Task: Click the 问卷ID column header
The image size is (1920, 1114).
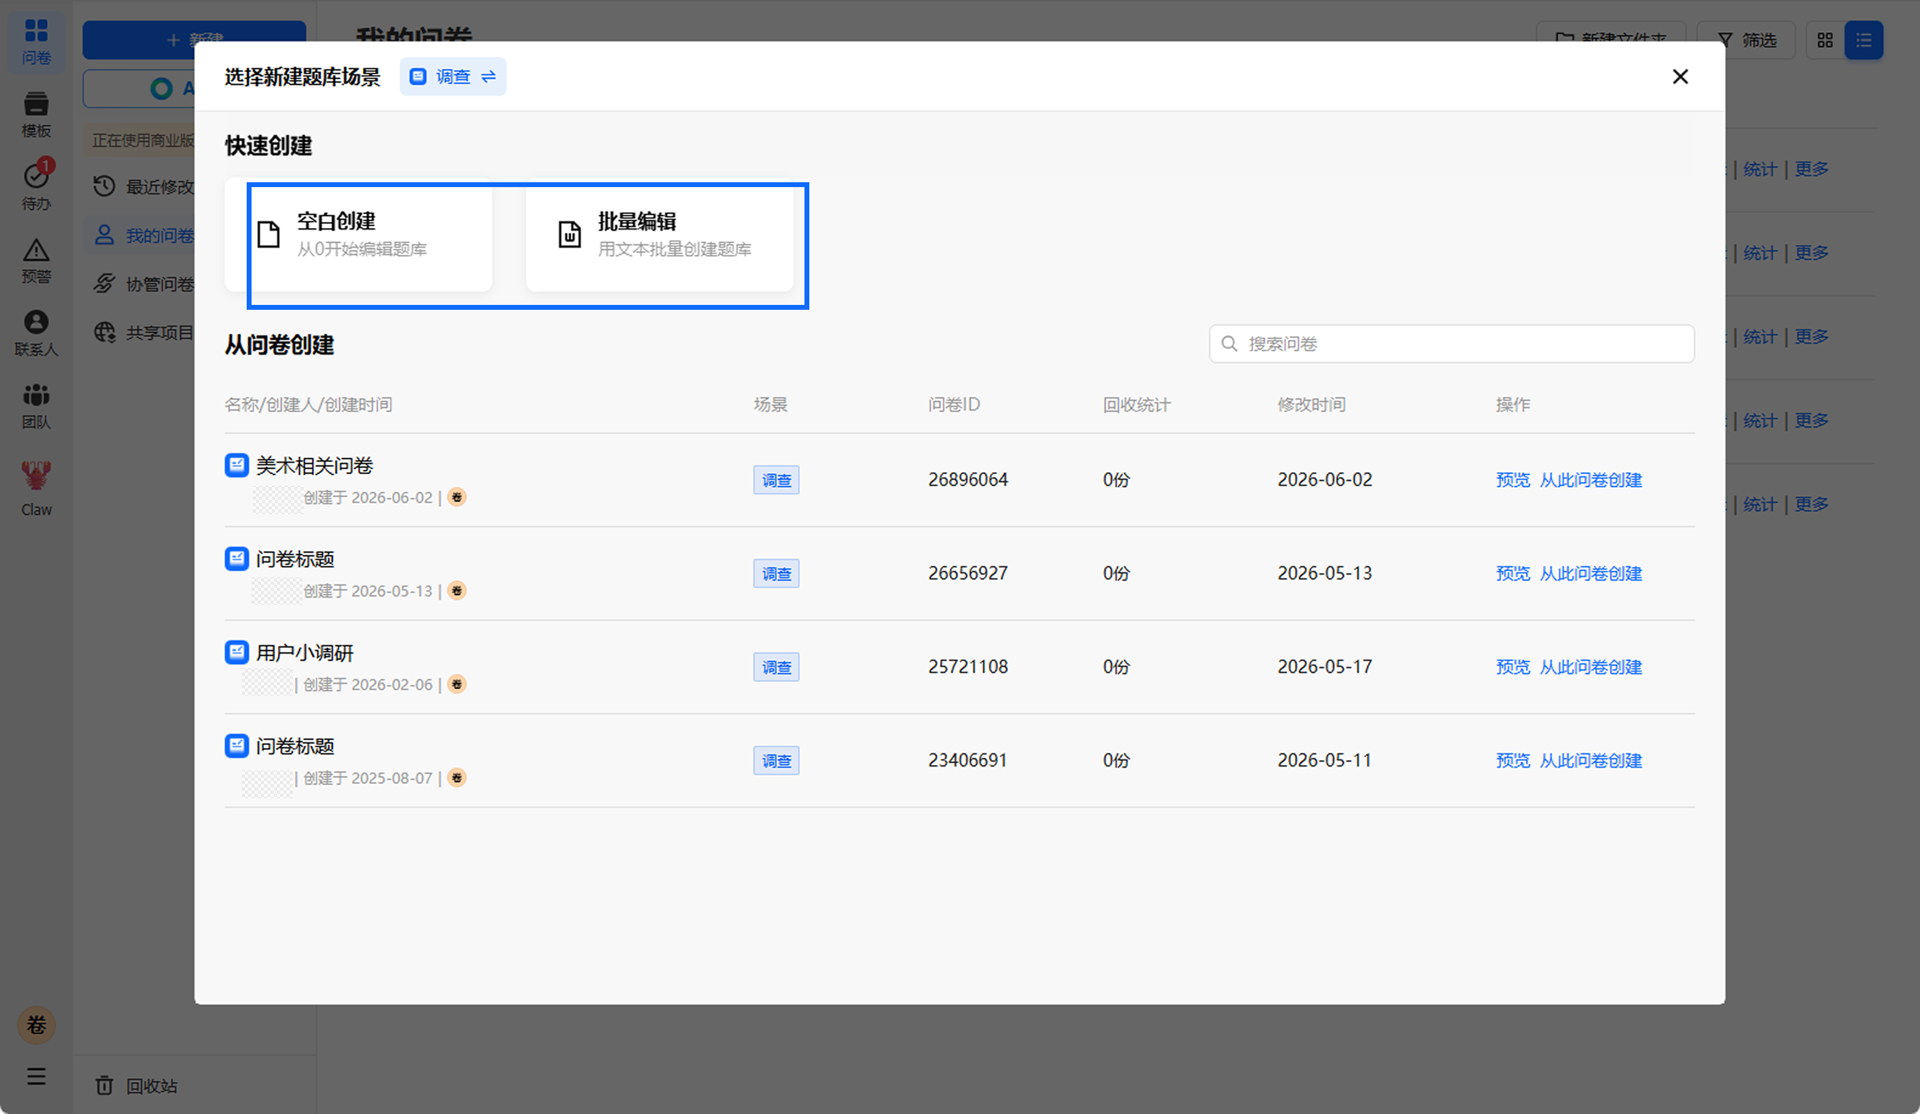Action: (x=954, y=405)
